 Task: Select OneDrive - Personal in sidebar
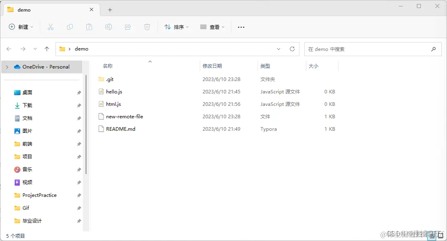coord(42,67)
